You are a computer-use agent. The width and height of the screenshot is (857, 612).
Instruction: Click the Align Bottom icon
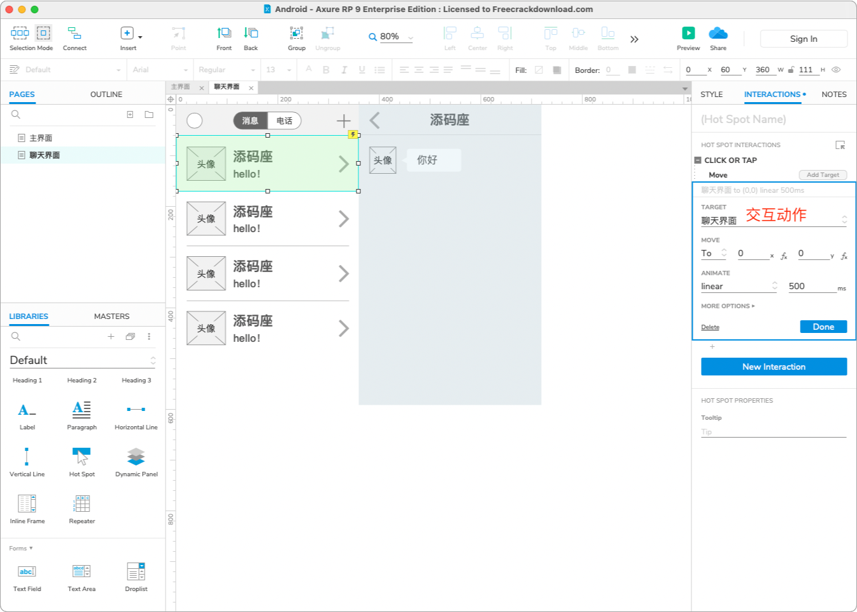click(x=608, y=33)
